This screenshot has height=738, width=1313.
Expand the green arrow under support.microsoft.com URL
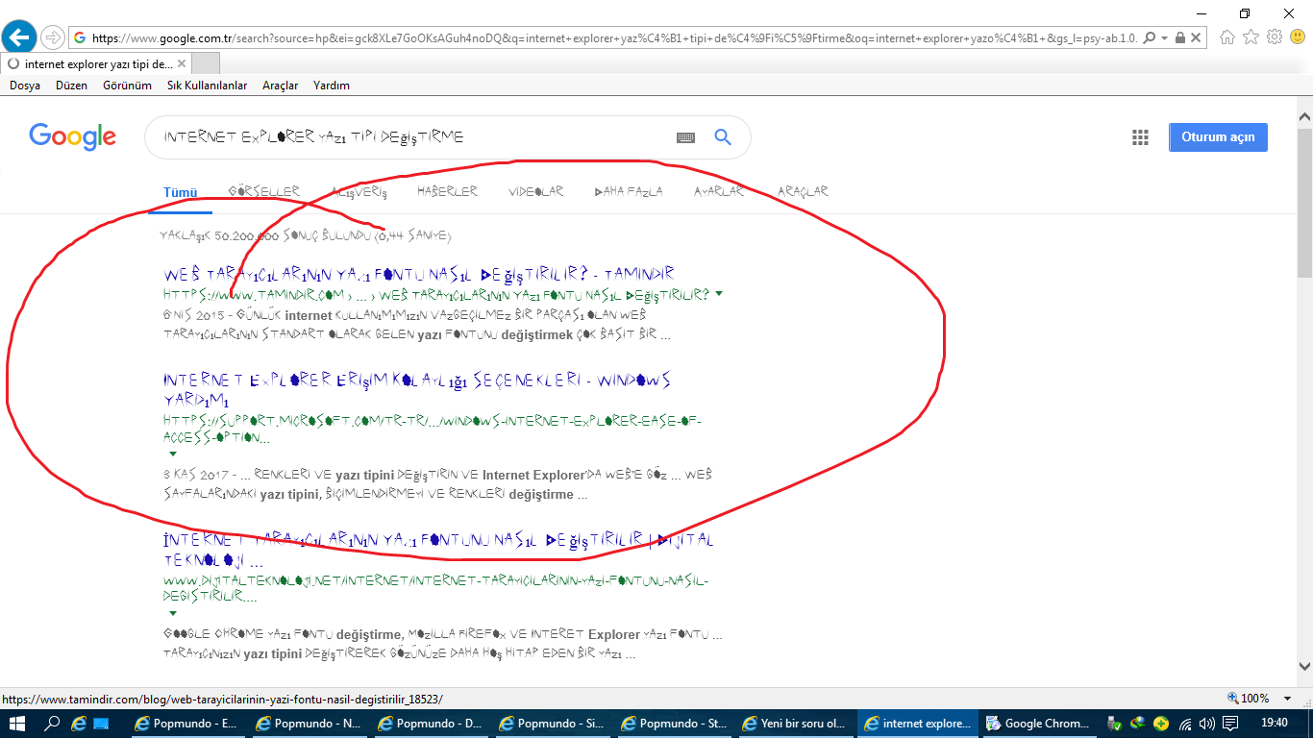click(173, 453)
